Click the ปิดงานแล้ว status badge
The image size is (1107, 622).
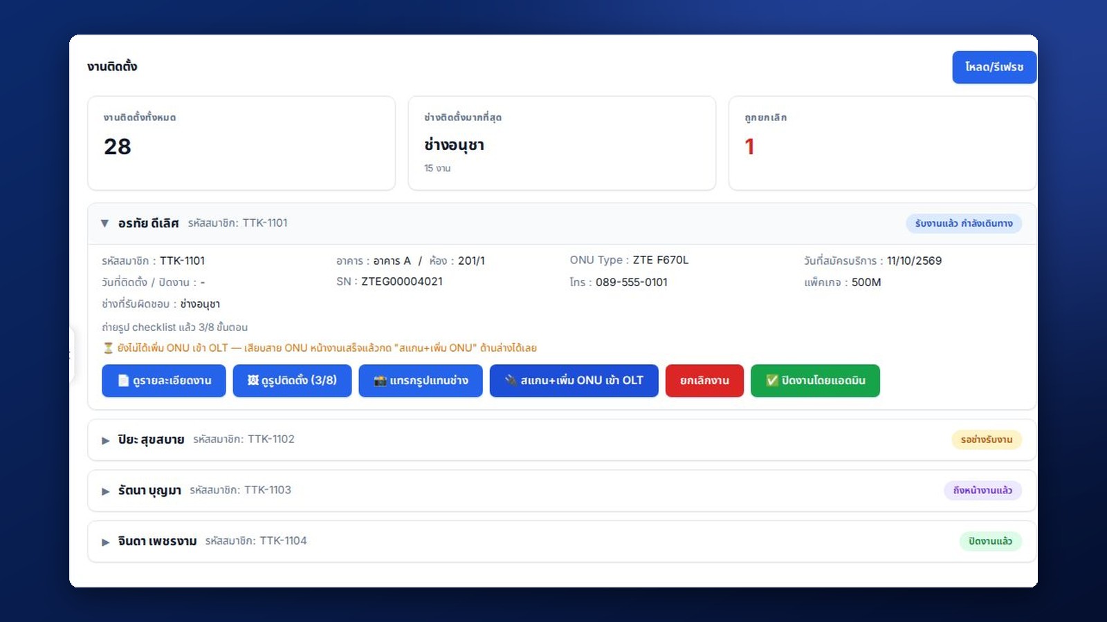[x=990, y=541]
